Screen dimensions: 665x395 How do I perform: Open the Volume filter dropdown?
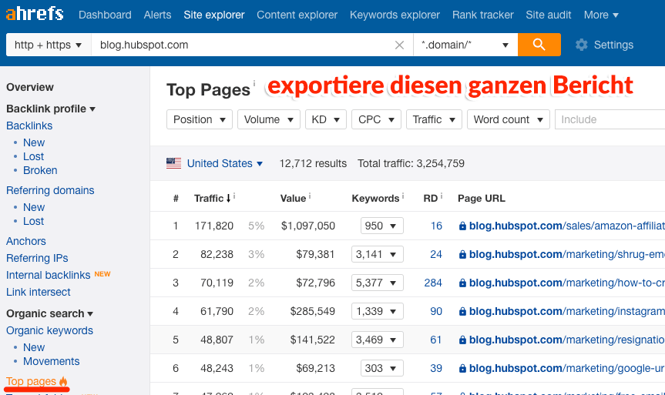coord(269,119)
